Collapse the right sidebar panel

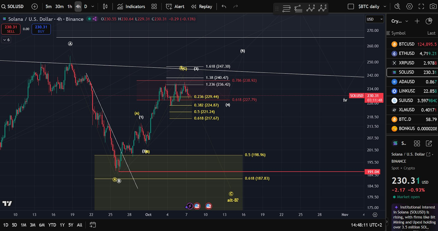(x=387, y=221)
